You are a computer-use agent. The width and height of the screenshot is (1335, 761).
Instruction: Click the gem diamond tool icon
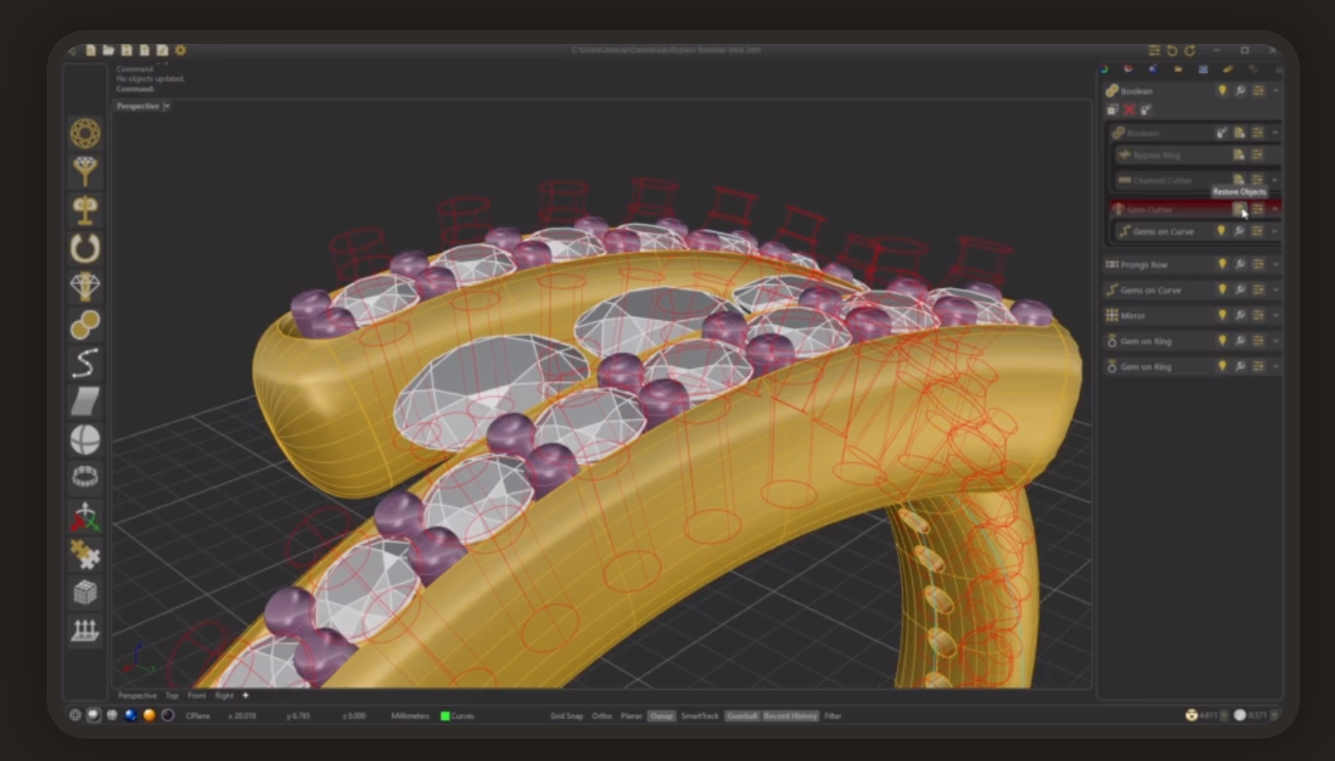86,287
